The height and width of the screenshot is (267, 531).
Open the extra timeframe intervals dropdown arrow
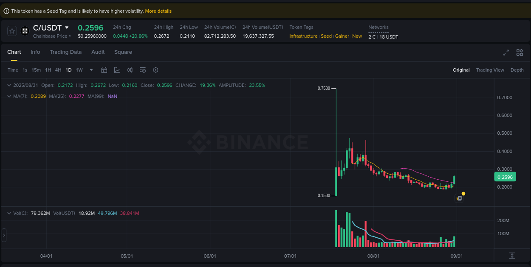[90, 70]
